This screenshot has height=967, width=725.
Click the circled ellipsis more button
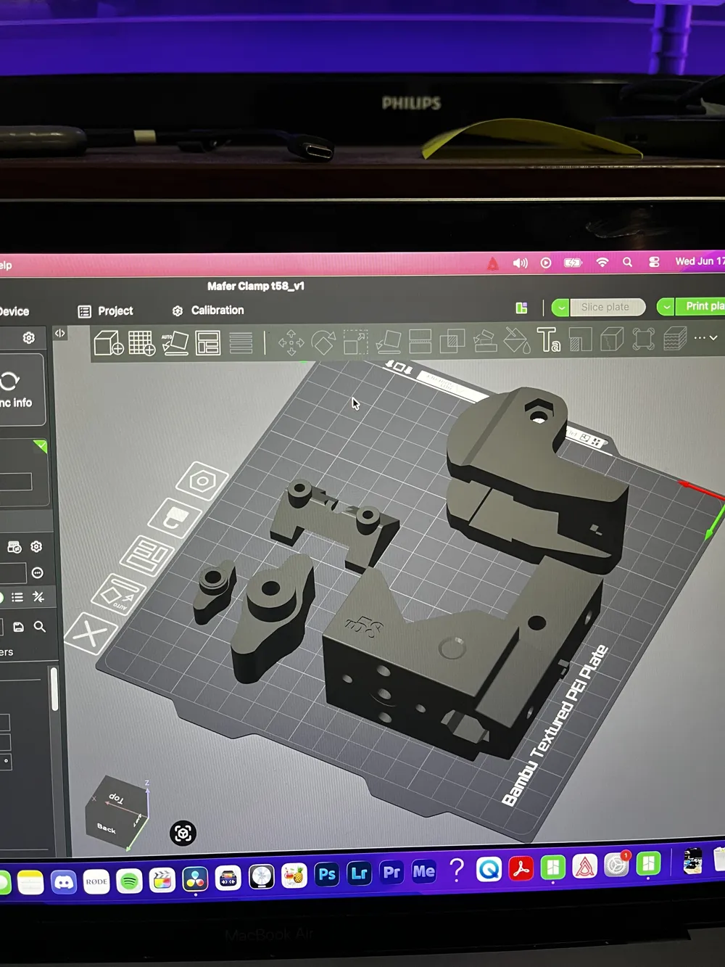point(37,573)
